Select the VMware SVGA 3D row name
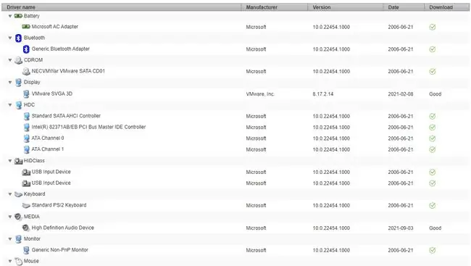Screen dimensions: 471x266 click(x=52, y=93)
